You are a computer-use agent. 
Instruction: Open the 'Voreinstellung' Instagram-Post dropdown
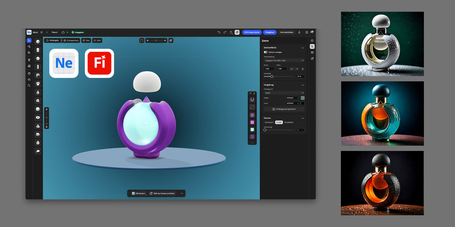coord(284,60)
